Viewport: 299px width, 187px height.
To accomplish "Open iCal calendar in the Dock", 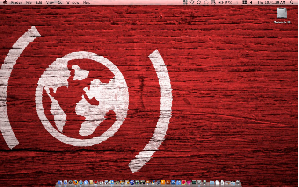I will tap(102, 182).
